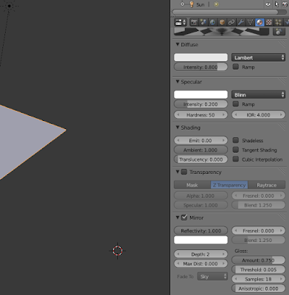The image size is (289, 295).
Task: Open the Texture checkerboard icon
Action: coord(269,22)
